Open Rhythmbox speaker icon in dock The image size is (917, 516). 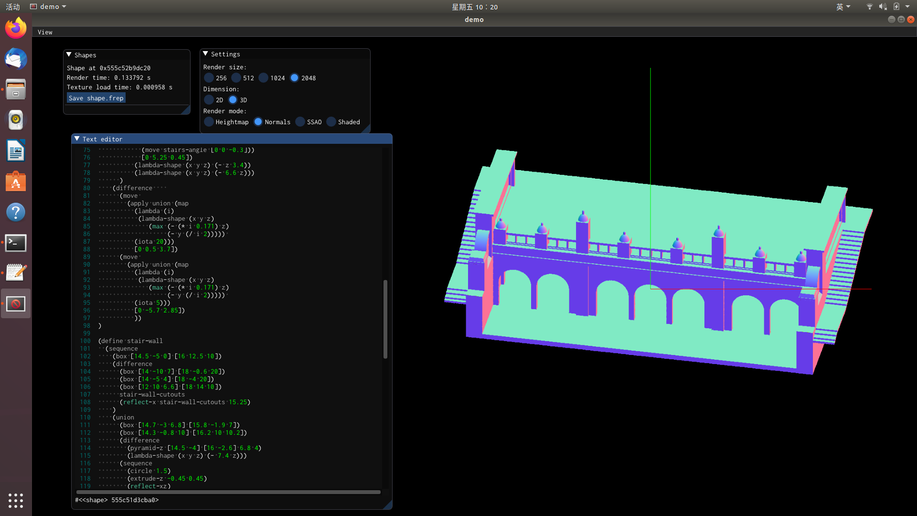coord(16,120)
